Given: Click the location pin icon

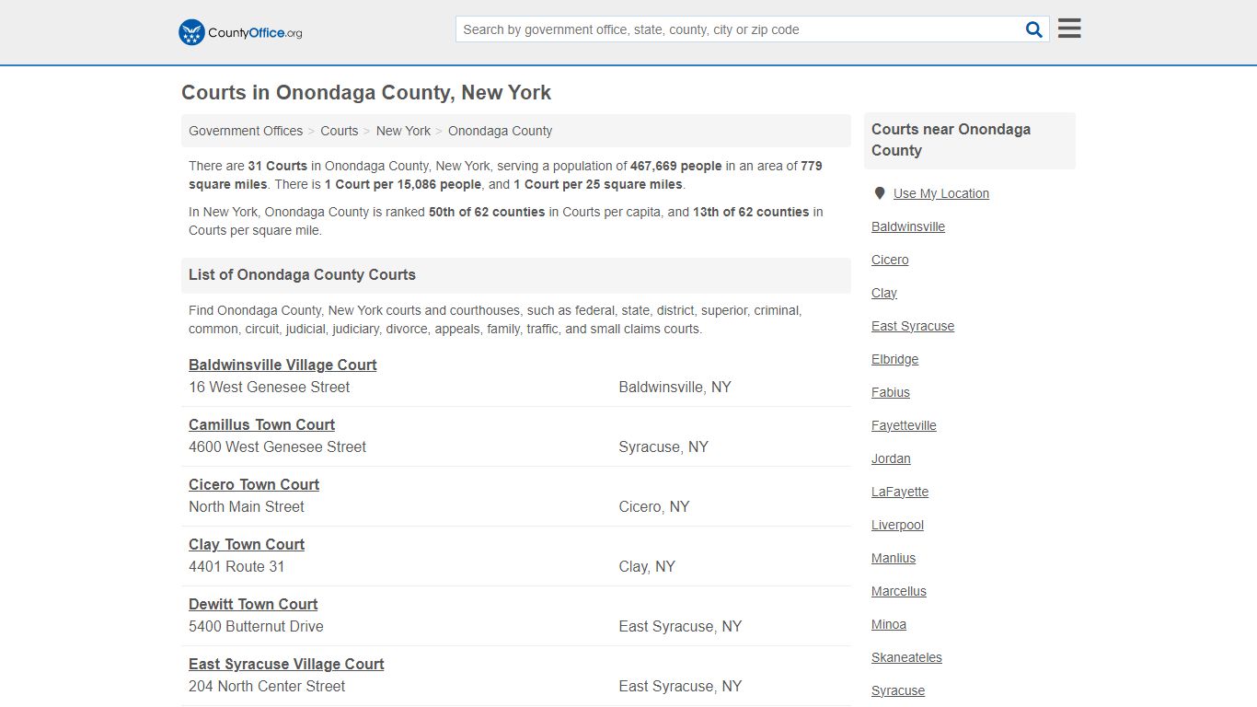Looking at the screenshot, I should (880, 193).
